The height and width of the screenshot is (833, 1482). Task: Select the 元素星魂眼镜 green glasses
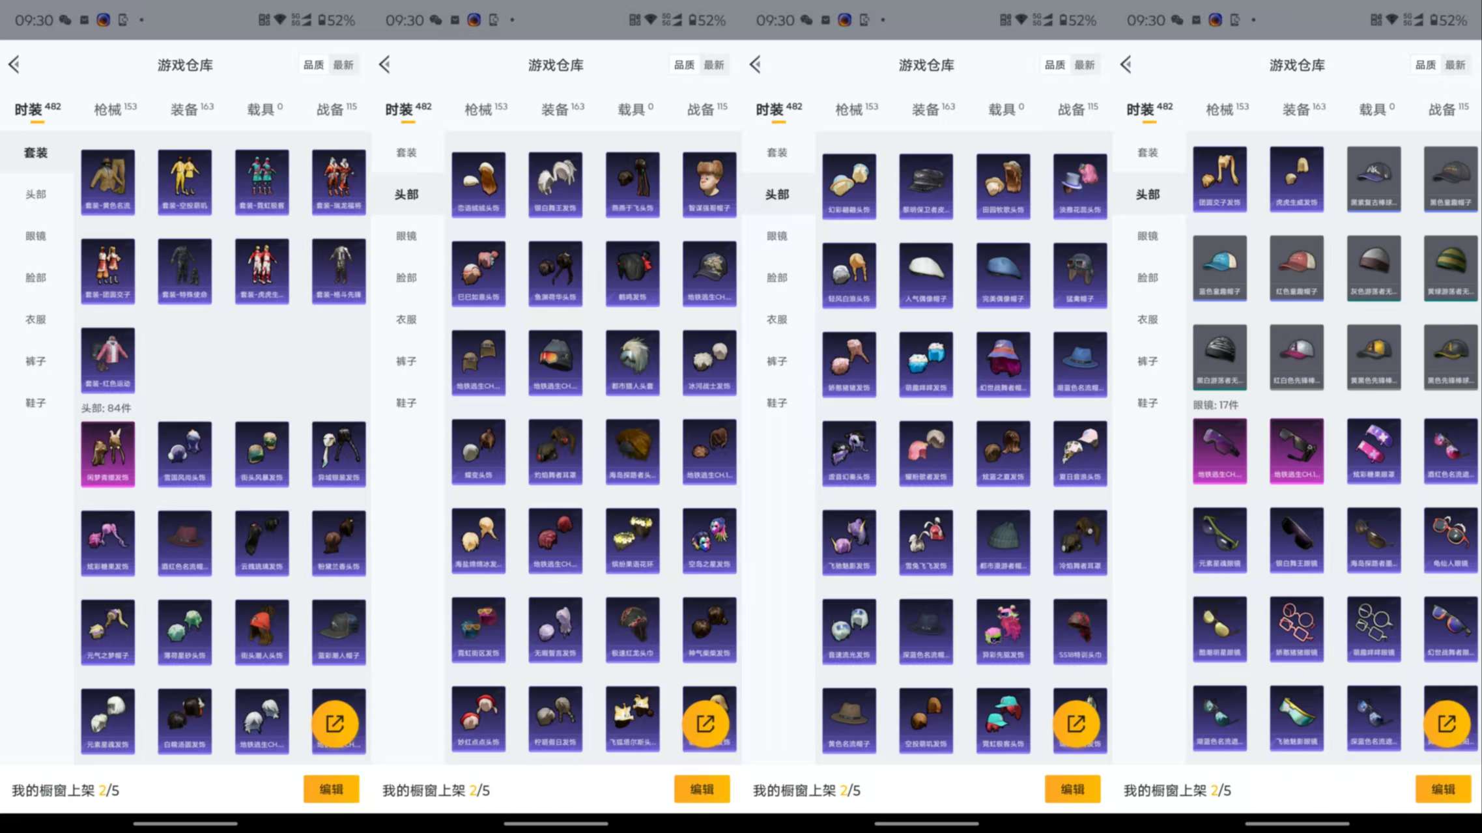click(1219, 541)
